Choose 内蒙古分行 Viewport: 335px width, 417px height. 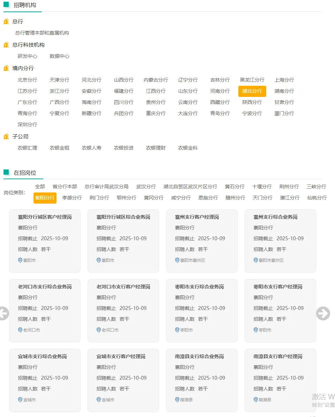point(156,80)
